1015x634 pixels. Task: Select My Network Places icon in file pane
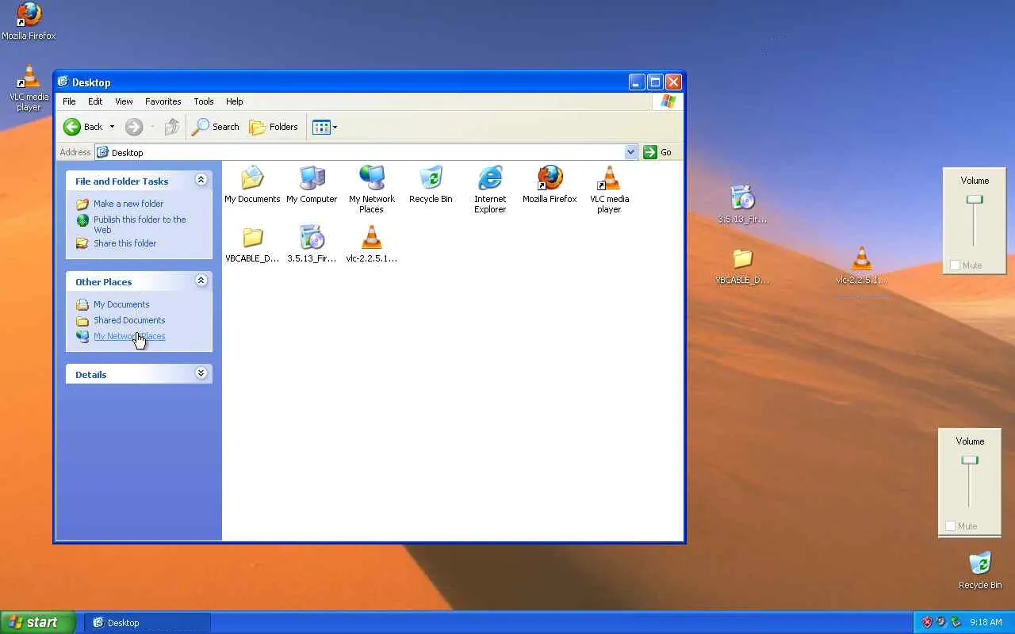[x=371, y=189]
